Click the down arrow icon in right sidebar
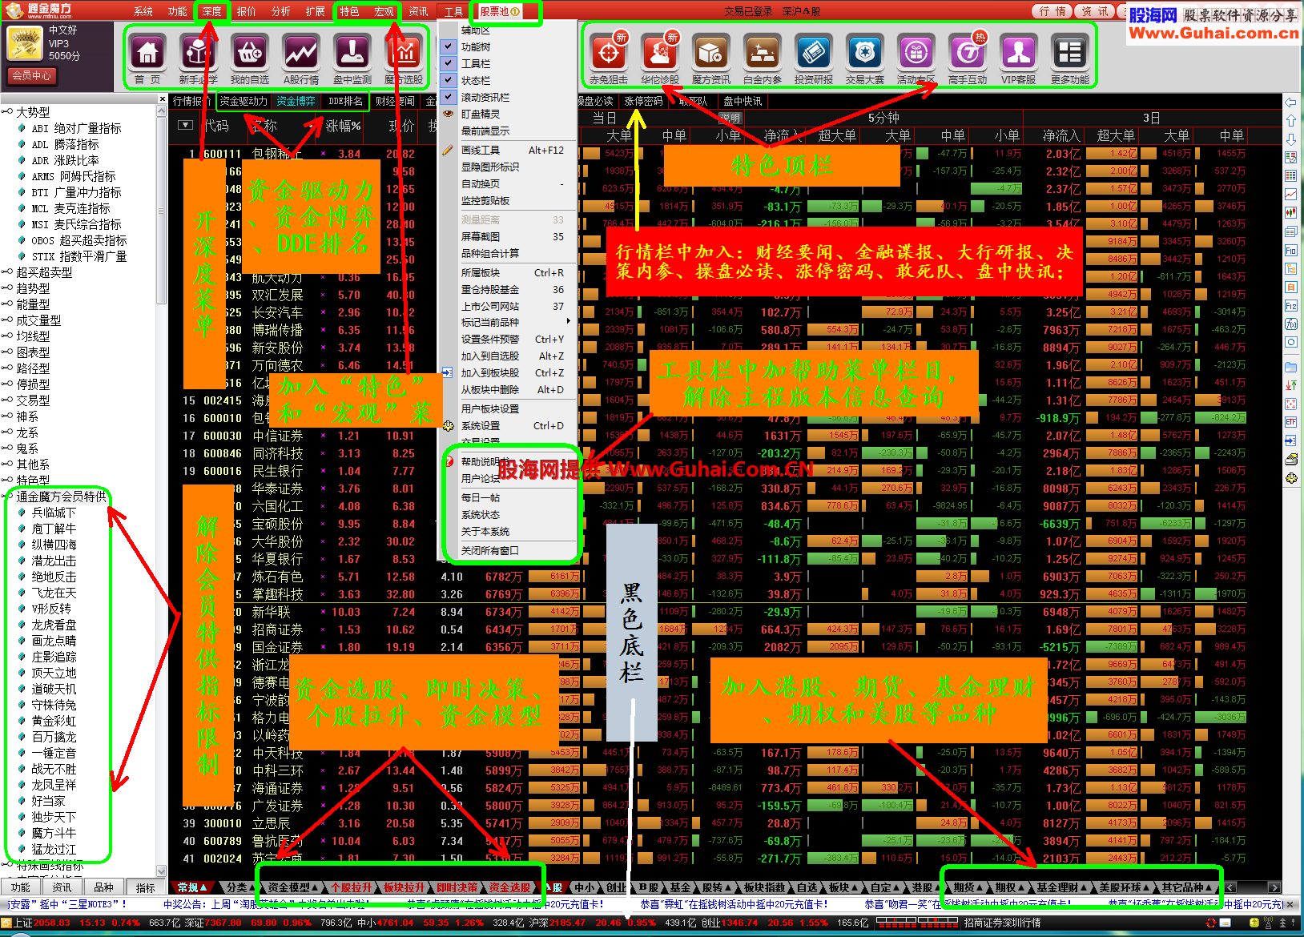 click(1291, 139)
